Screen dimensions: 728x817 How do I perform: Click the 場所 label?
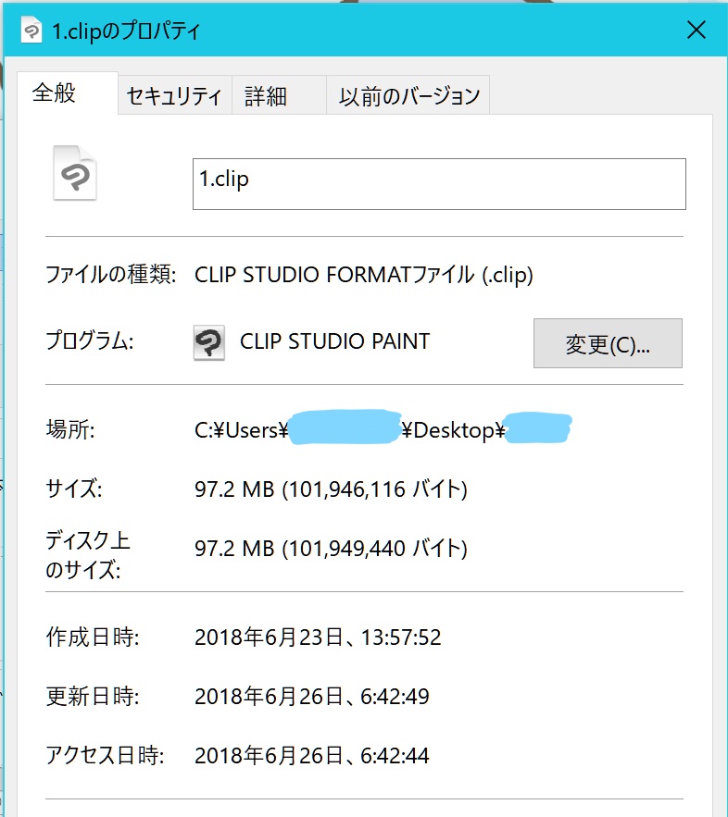pos(70,430)
